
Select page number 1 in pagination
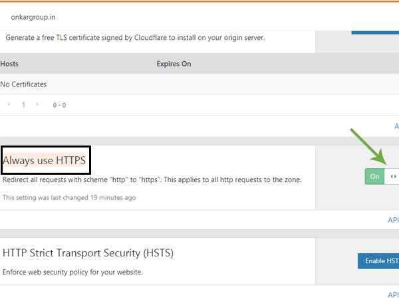23,105
